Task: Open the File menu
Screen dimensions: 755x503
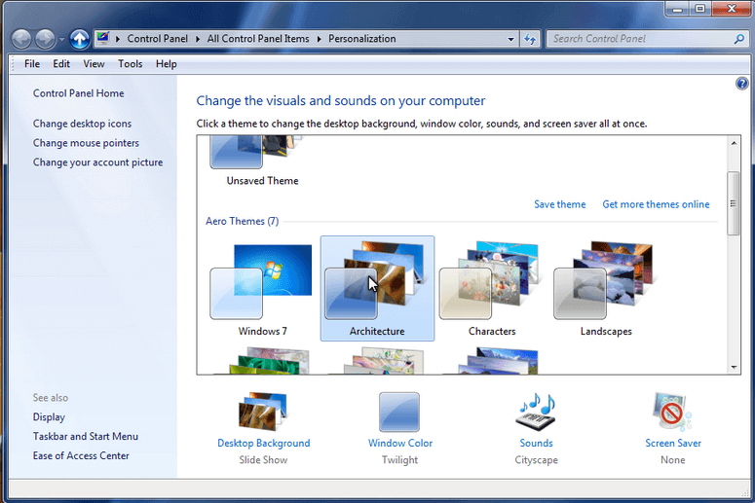Action: [x=32, y=64]
